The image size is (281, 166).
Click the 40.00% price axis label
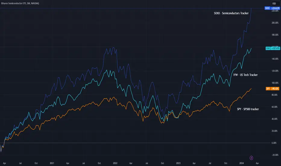point(274,119)
